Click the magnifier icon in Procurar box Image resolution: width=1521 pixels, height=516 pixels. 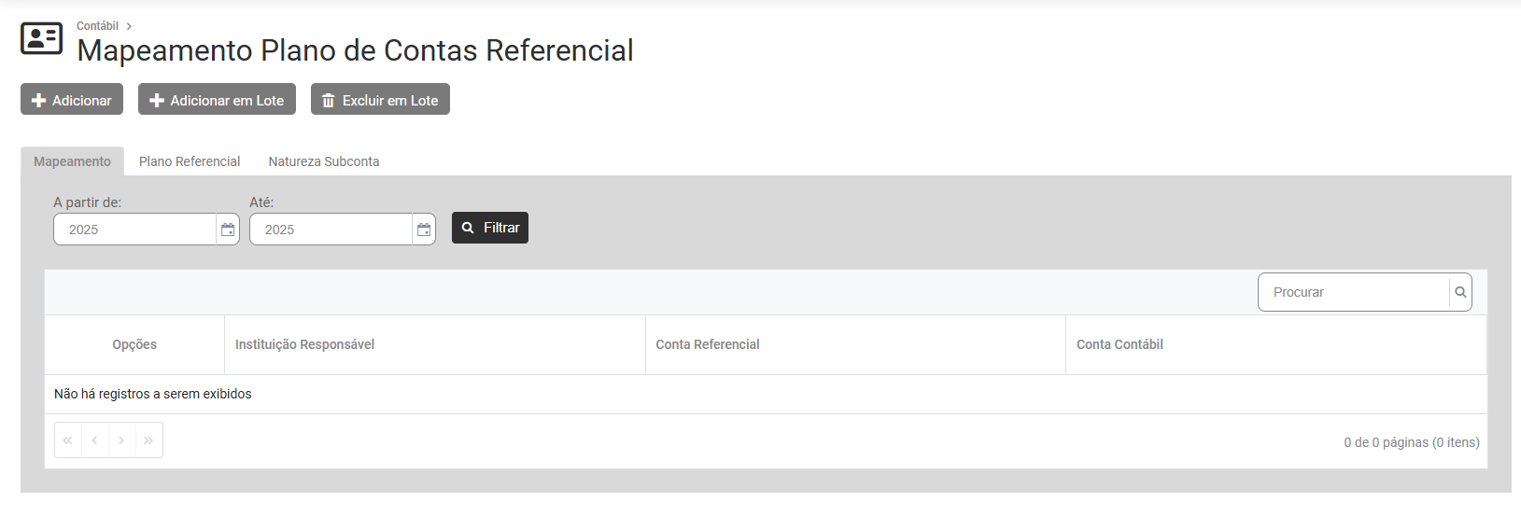coord(1460,292)
